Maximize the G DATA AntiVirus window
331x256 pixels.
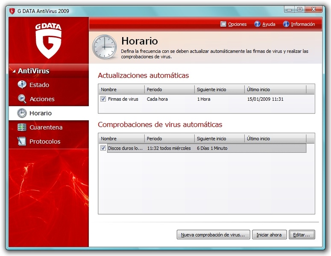[x=300, y=9]
